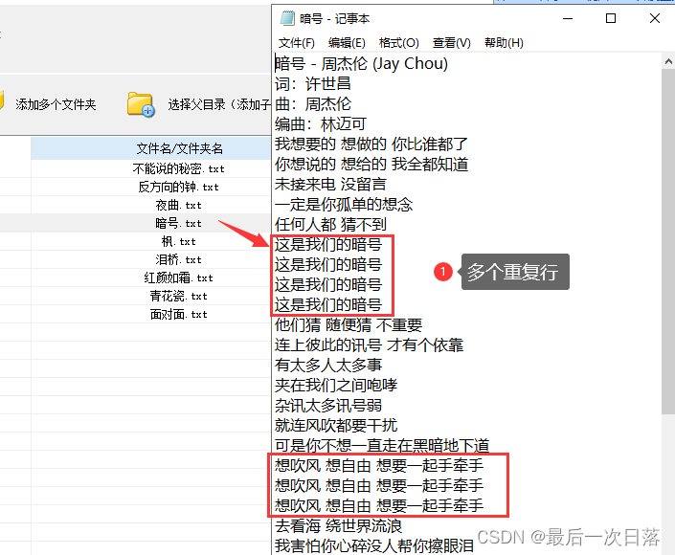
Task: Click 选择父目录 button label
Action: click(219, 104)
